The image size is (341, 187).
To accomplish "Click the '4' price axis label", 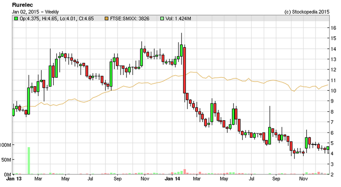I will click(332, 154).
